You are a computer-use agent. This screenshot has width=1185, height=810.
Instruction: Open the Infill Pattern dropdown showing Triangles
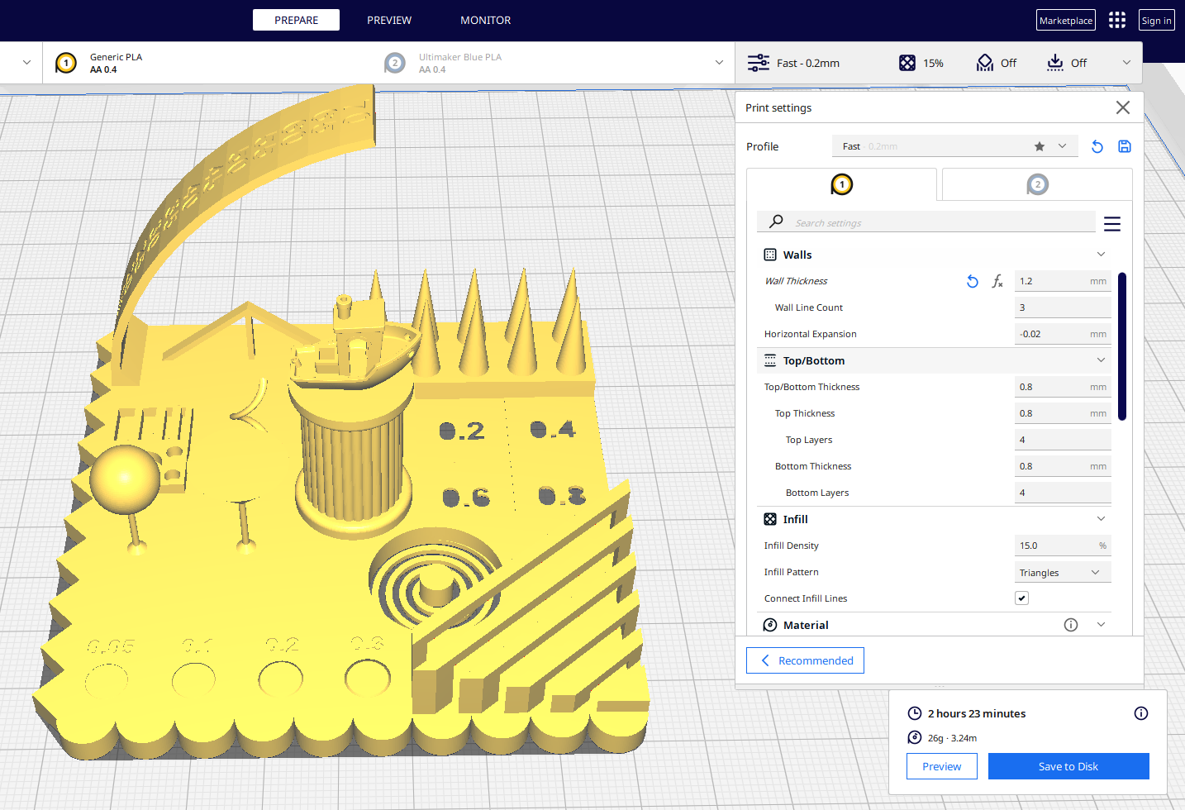coord(1063,571)
